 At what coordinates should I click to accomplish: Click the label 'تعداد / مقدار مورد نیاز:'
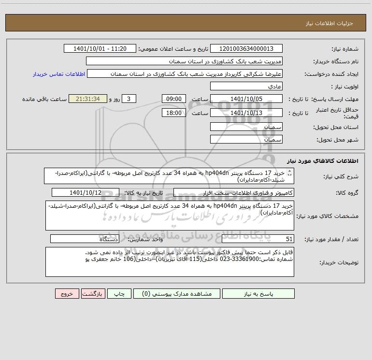tap(331, 240)
